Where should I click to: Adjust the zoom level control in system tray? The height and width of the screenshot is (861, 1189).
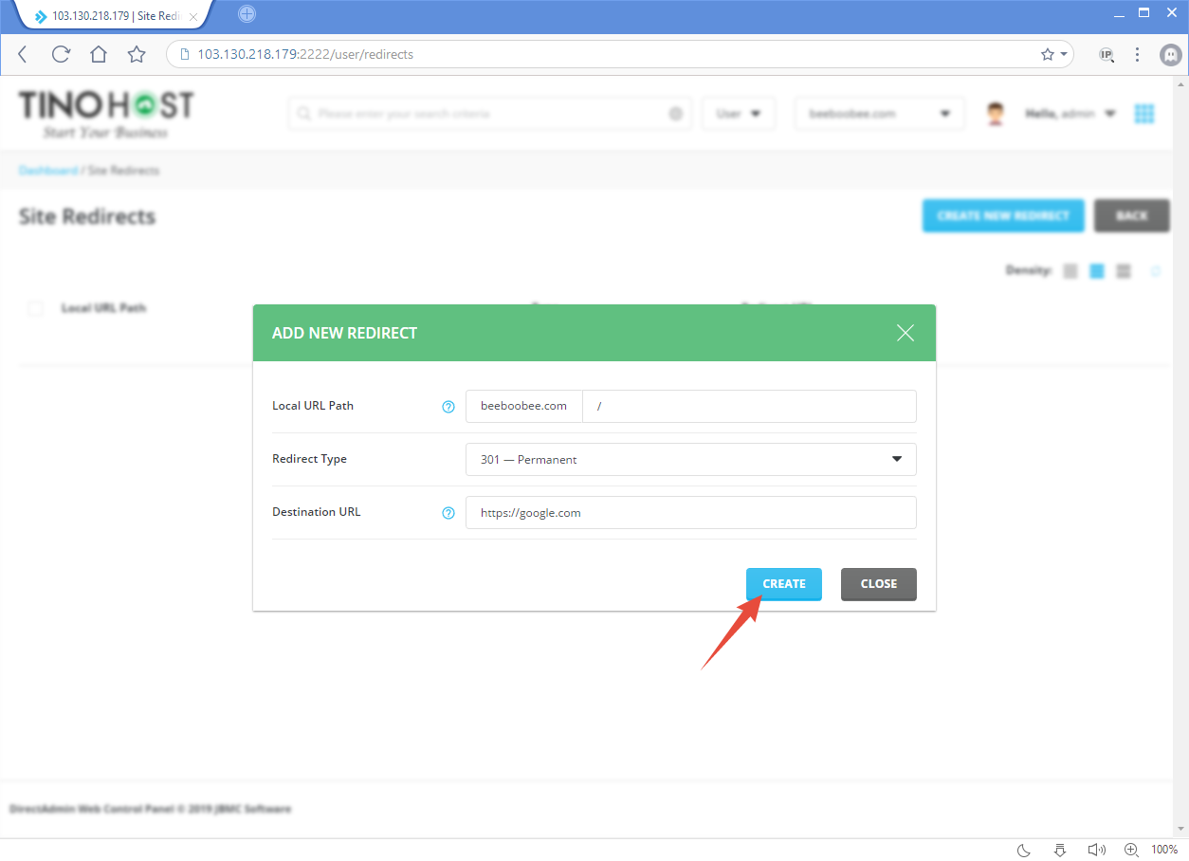coord(1130,849)
